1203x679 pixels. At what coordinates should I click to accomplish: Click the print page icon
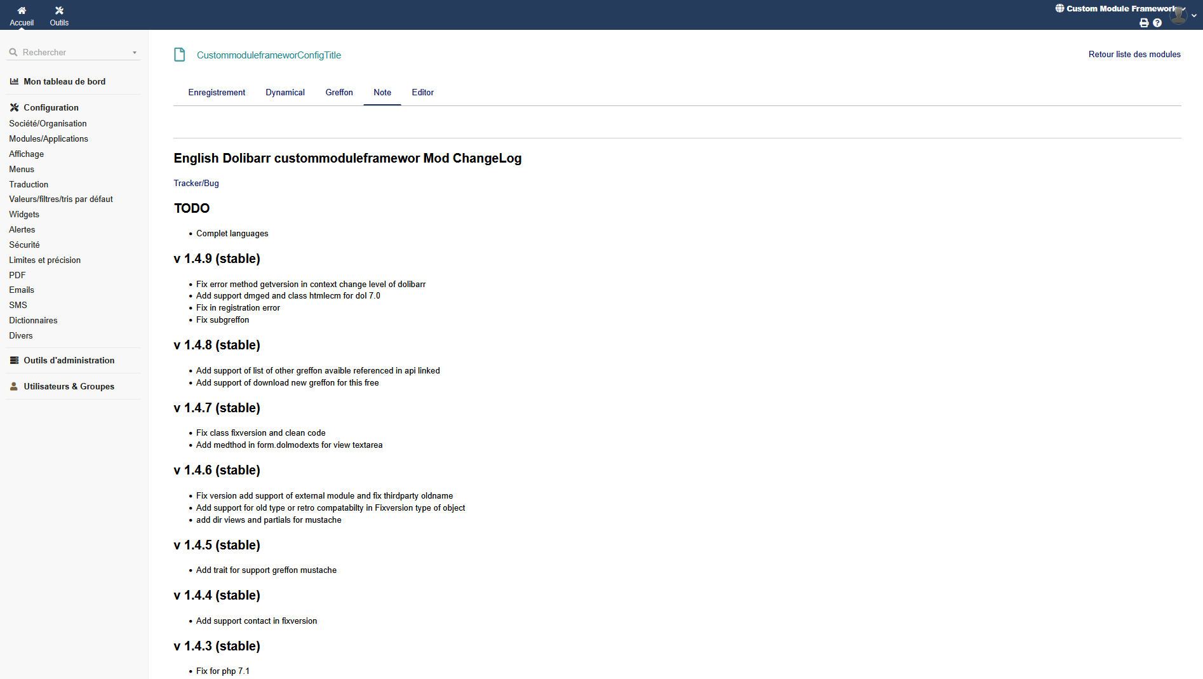point(1144,23)
